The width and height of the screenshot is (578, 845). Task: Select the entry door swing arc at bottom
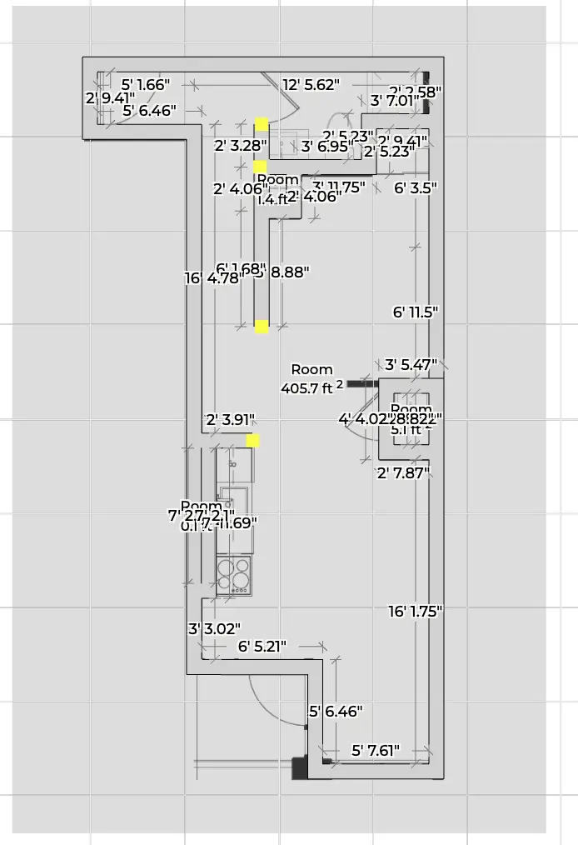279,698
